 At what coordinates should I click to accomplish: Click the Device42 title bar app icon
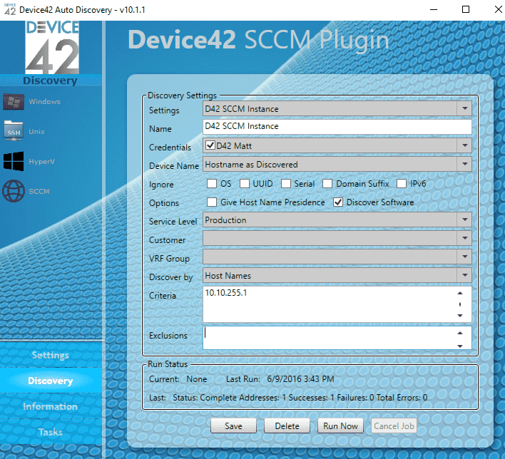tap(10, 9)
